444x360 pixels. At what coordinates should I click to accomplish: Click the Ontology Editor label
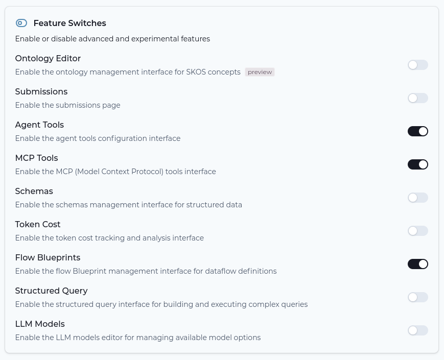[48, 58]
